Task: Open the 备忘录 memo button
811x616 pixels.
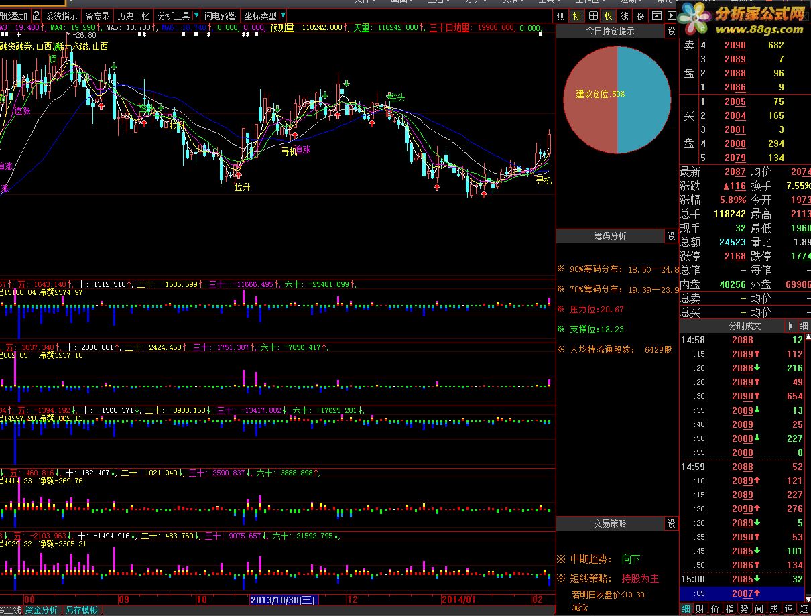Action: tap(98, 16)
